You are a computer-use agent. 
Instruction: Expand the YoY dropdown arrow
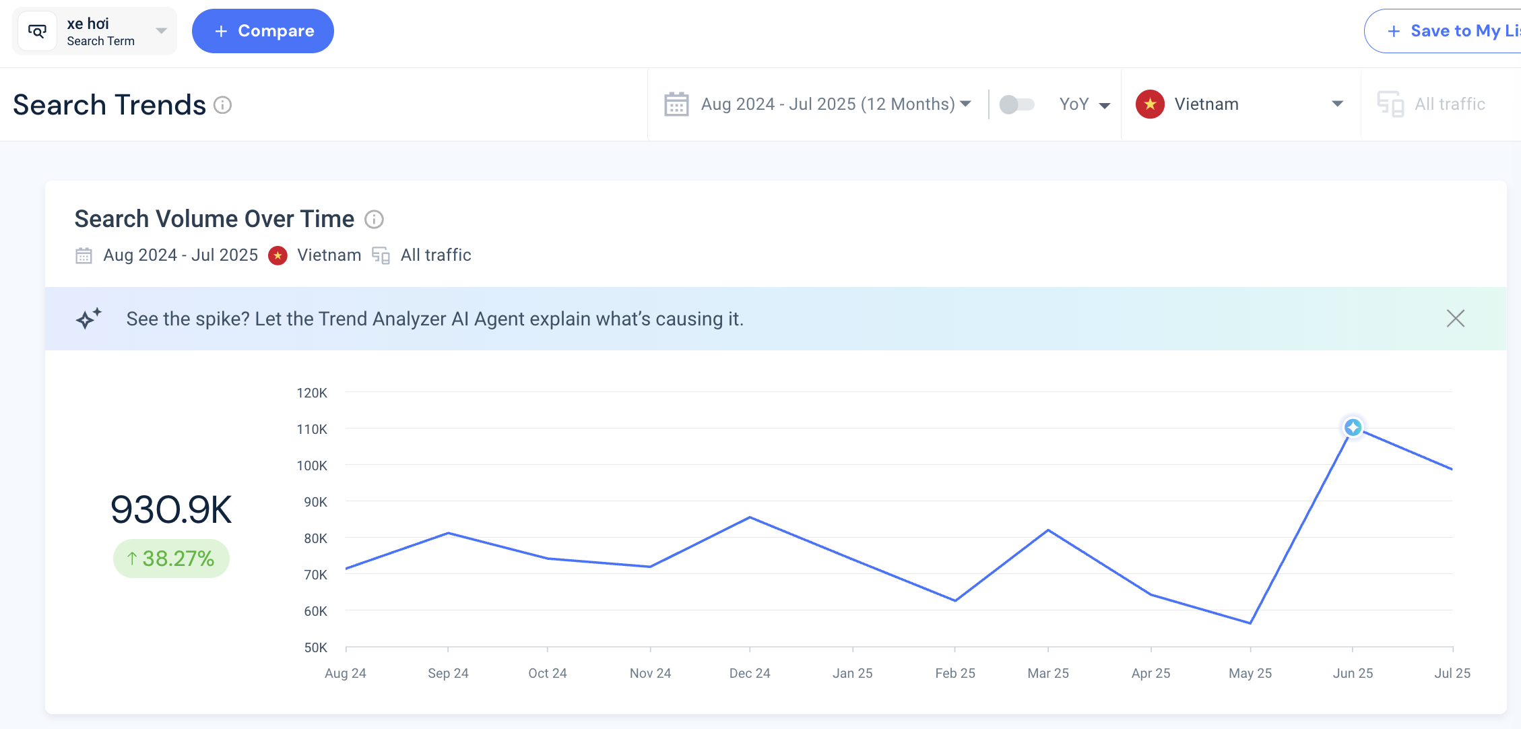(1105, 105)
